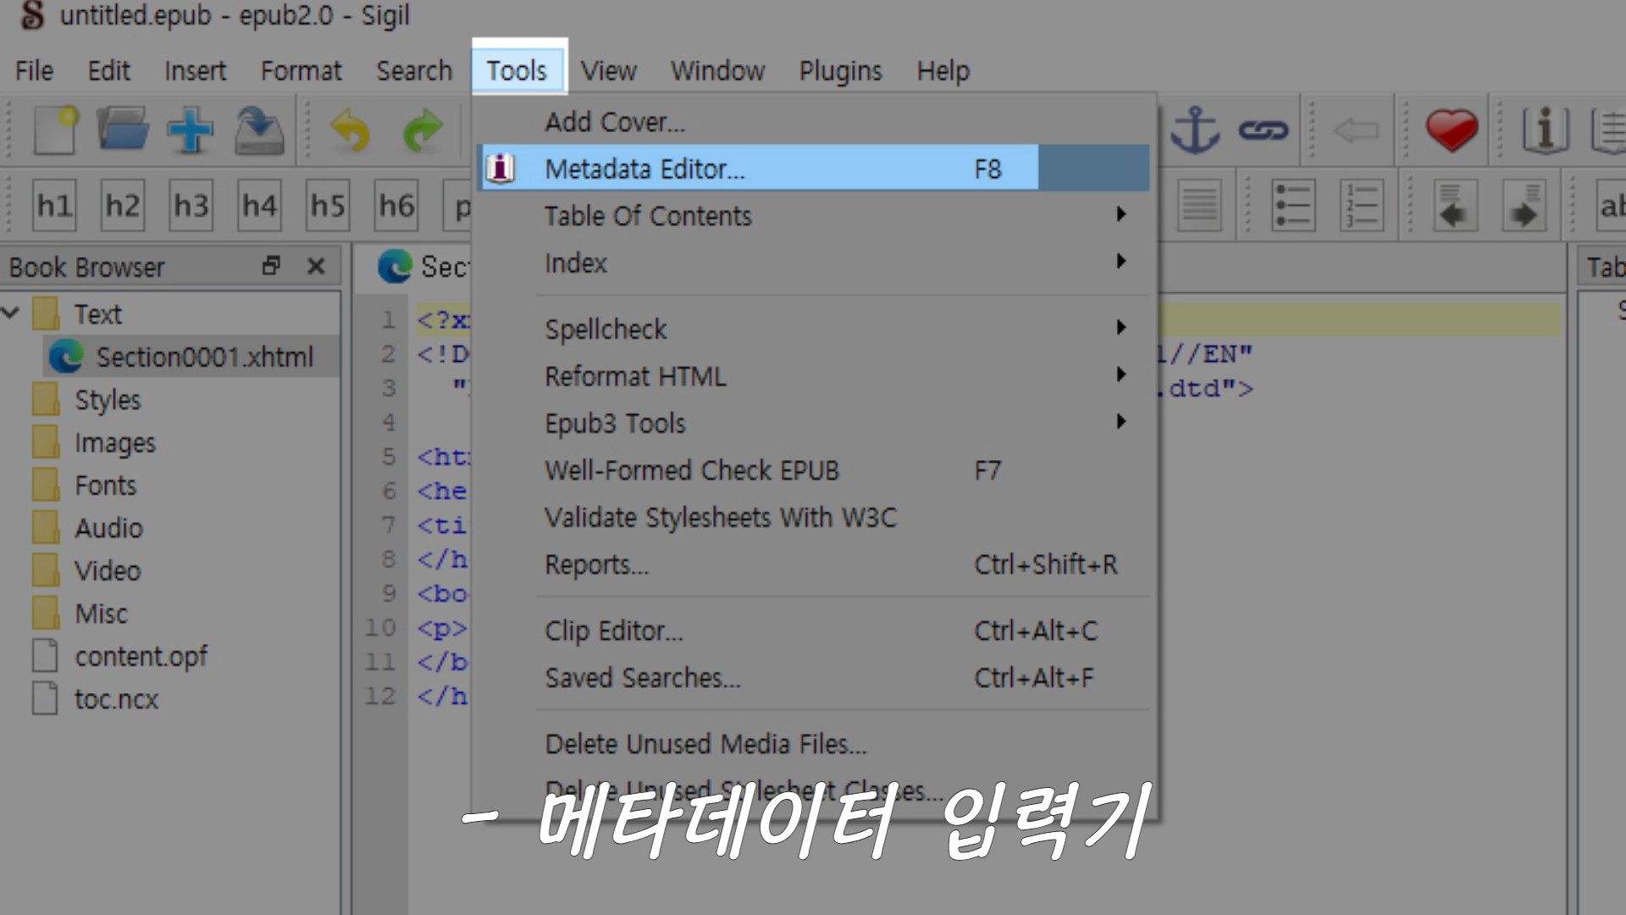Click the anchor Insert ID icon
The width and height of the screenshot is (1626, 915).
coord(1194,130)
